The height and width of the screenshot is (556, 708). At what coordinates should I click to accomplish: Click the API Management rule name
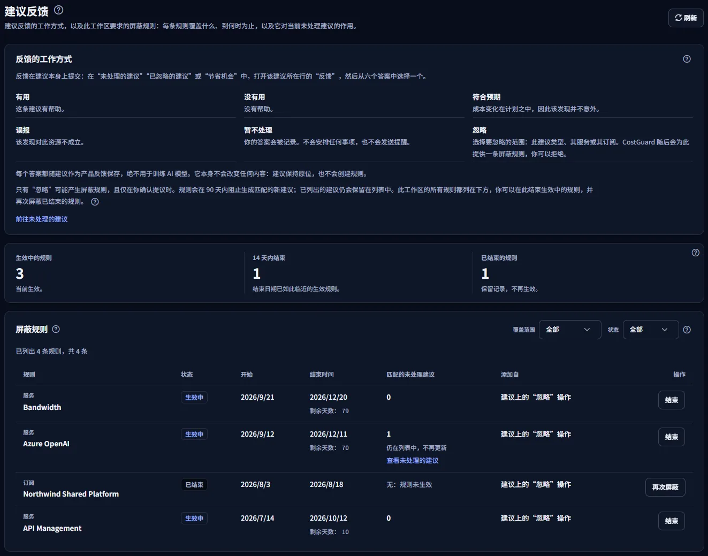tap(52, 528)
